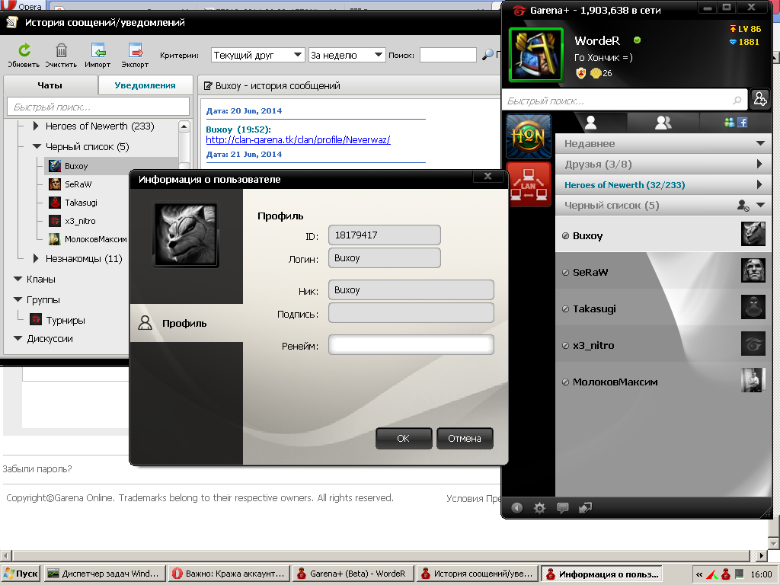780x585 pixels.
Task: Open the За неделю period dropdown
Action: click(347, 55)
